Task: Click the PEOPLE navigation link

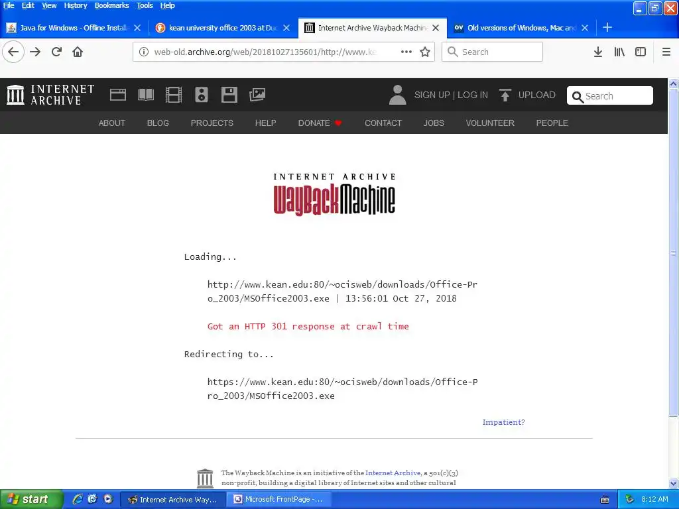Action: 552,123
